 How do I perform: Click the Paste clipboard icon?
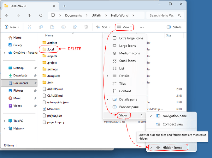pyautogui.click(x=52, y=27)
